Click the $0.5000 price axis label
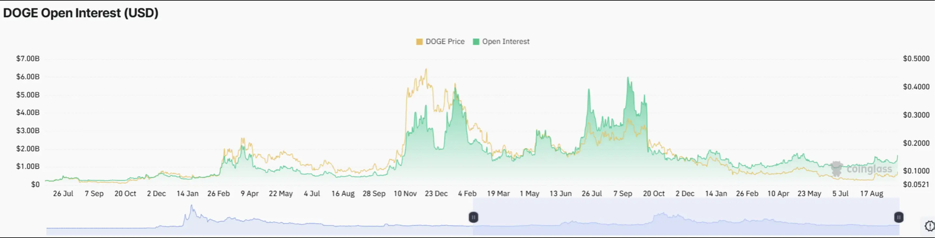 pyautogui.click(x=916, y=59)
